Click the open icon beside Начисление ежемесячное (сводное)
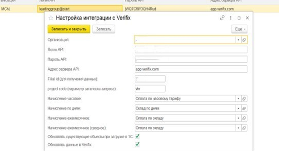Screen dimensions: 283x151 tap(244, 128)
